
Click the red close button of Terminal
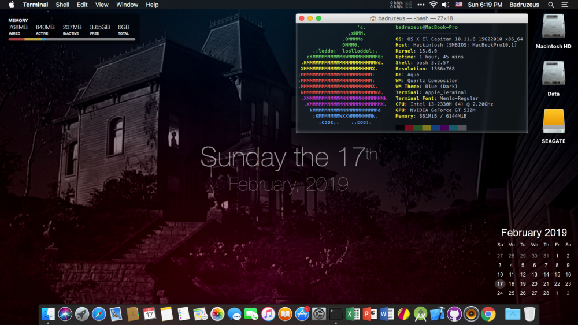[302, 18]
